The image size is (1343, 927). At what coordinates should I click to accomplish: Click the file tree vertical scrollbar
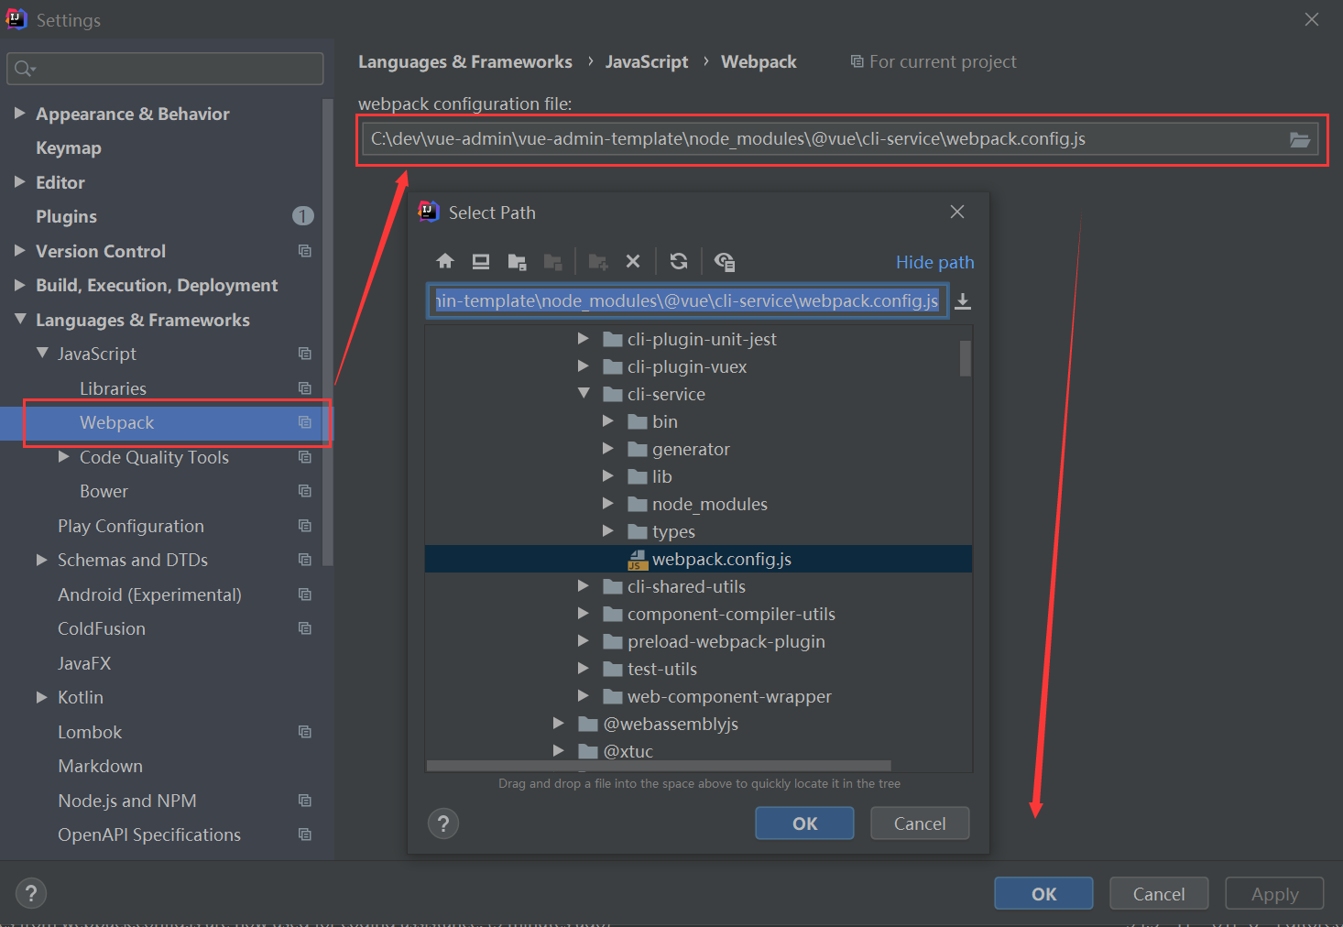pyautogui.click(x=966, y=358)
